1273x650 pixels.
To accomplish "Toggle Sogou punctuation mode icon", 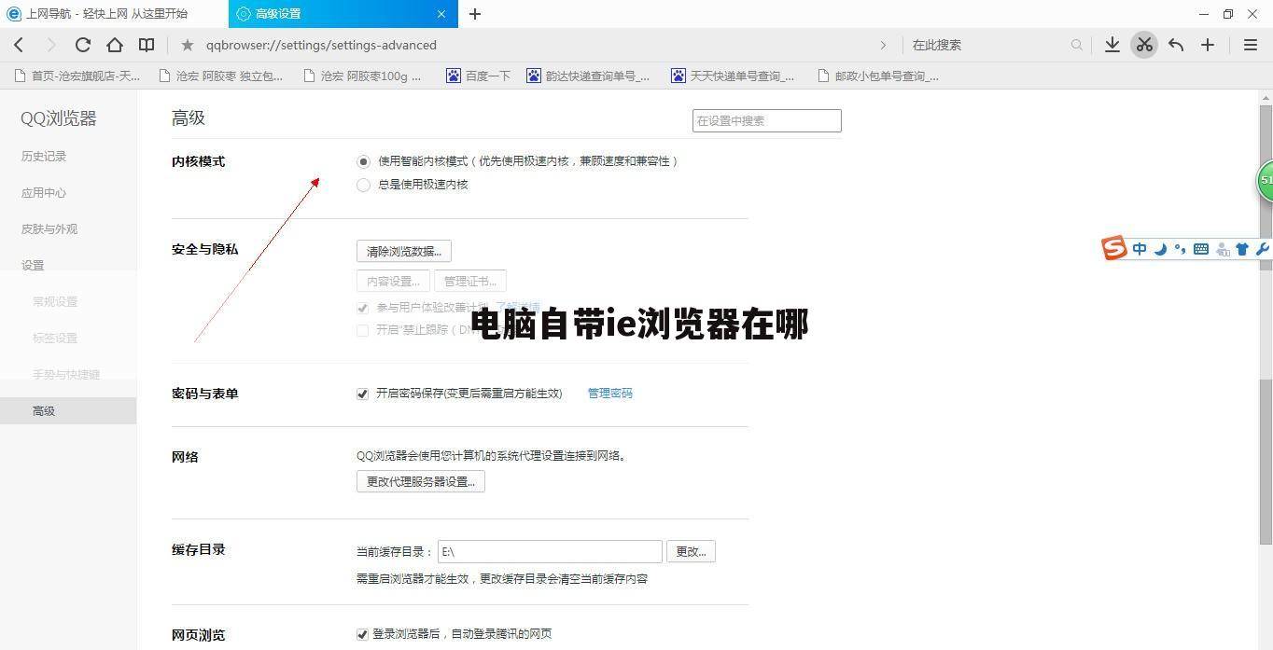I will pyautogui.click(x=1181, y=249).
